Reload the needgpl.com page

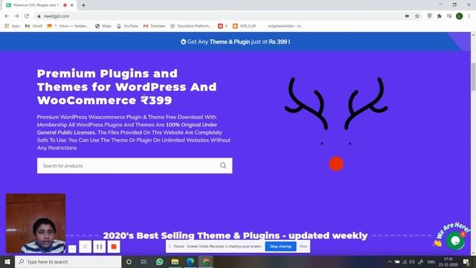point(27,16)
